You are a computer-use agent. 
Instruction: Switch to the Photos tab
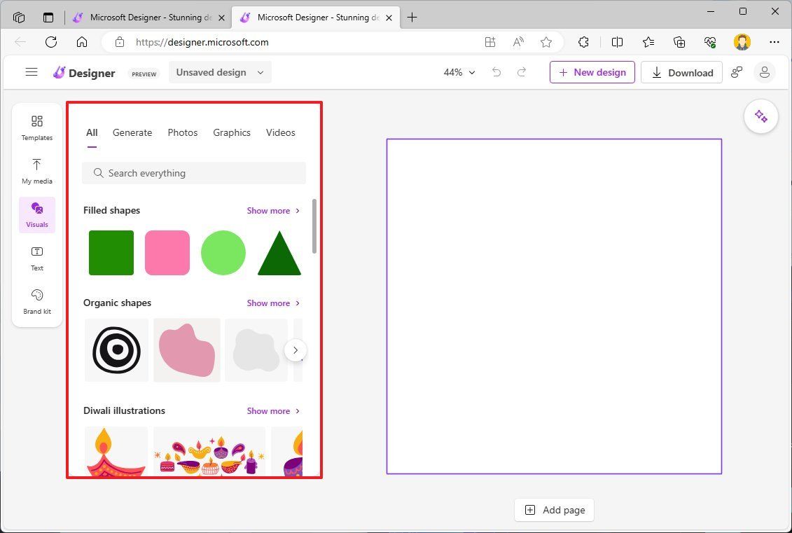point(183,132)
